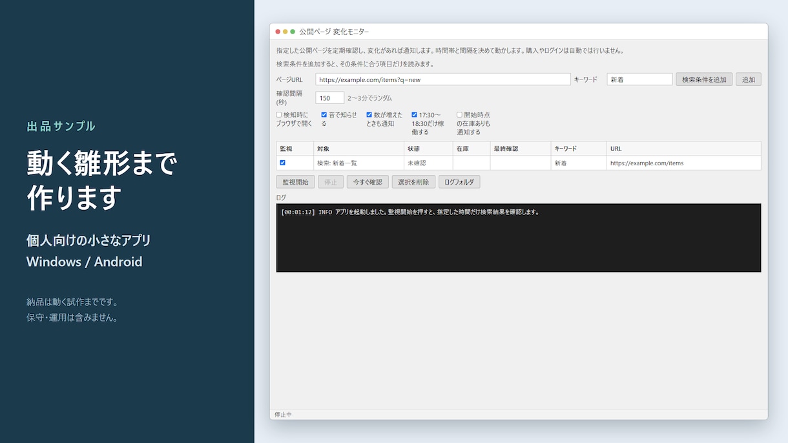Click the キーワード input field

[639, 79]
